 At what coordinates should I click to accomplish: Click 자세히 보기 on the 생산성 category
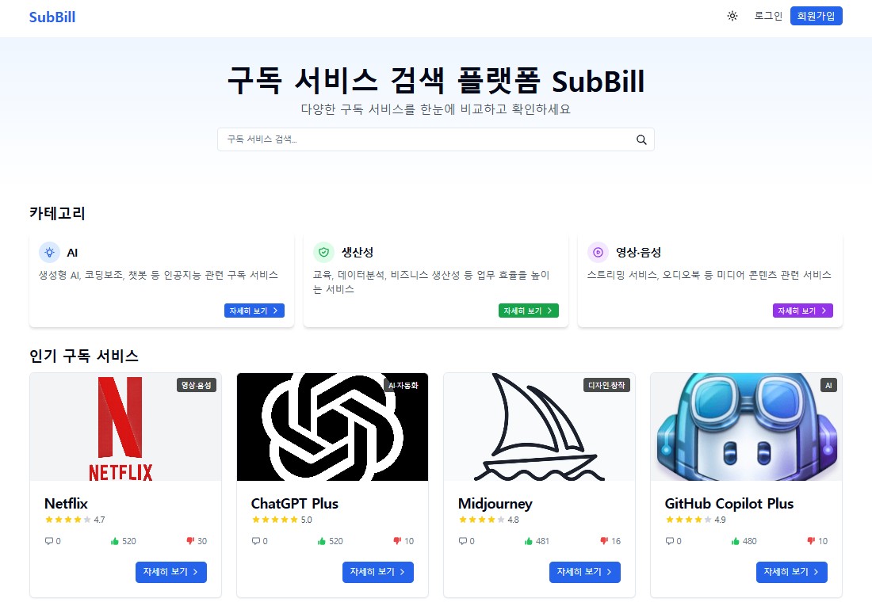click(x=529, y=310)
